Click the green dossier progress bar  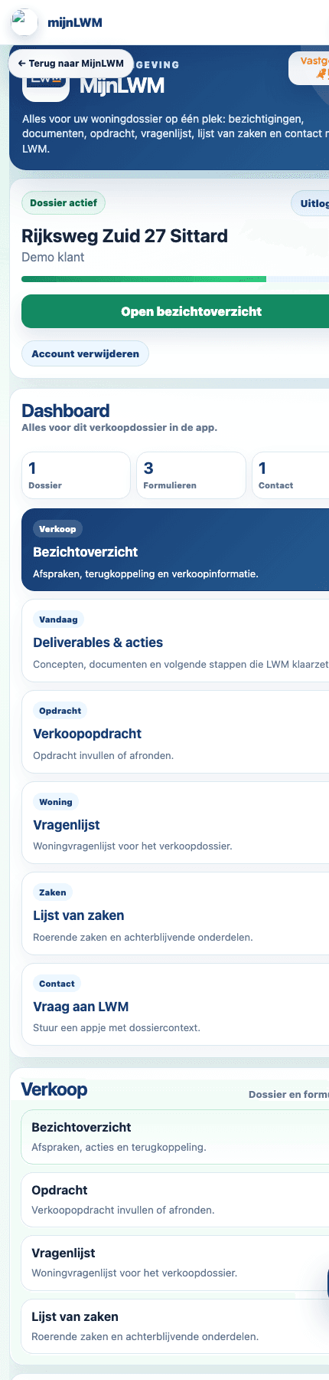tap(175, 279)
